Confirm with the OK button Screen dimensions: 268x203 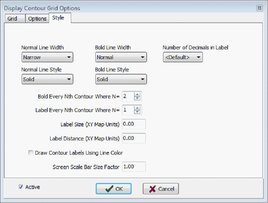pyautogui.click(x=114, y=189)
